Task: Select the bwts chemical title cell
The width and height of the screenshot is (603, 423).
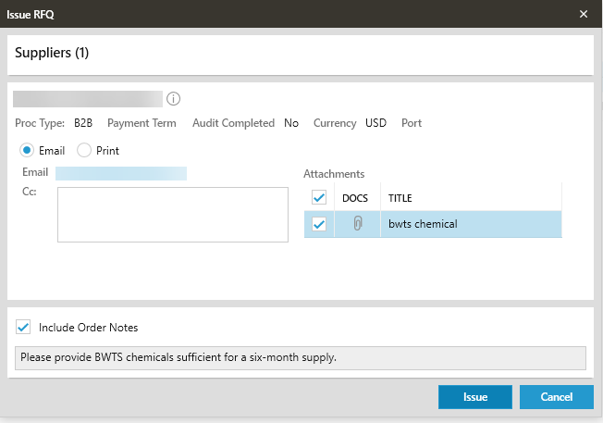Action: point(470,224)
